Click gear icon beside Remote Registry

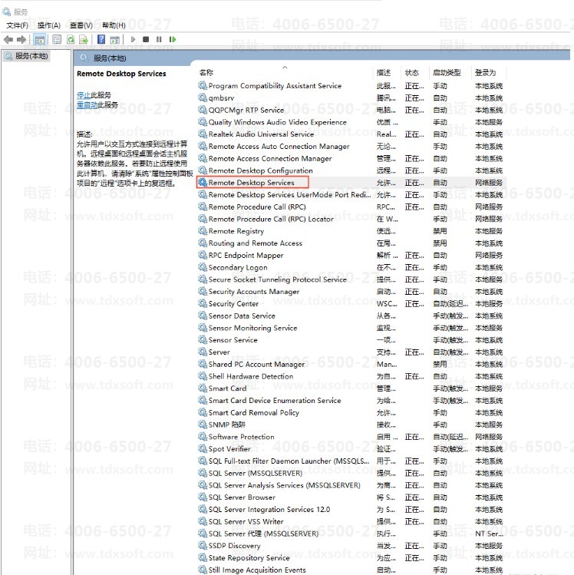coord(203,230)
